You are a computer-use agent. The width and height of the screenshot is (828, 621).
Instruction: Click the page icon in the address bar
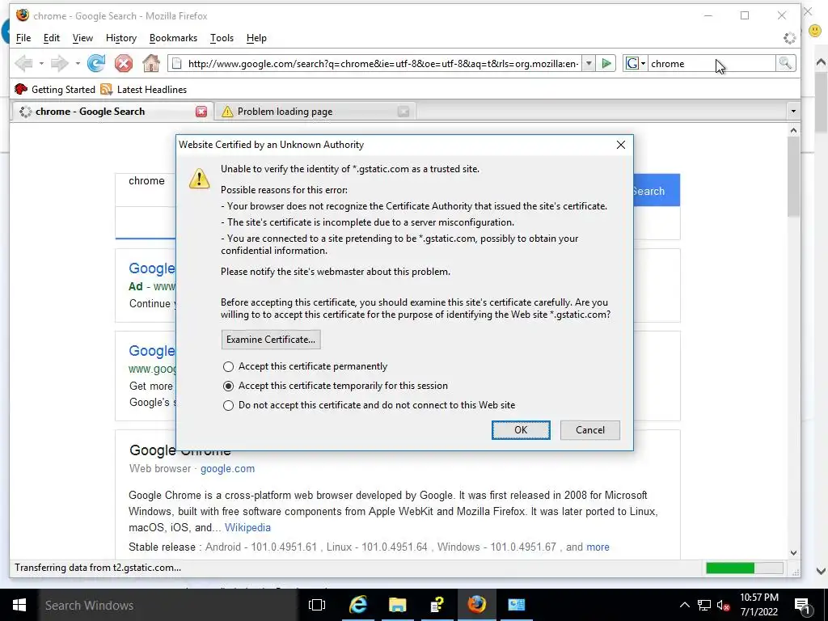pyautogui.click(x=177, y=63)
